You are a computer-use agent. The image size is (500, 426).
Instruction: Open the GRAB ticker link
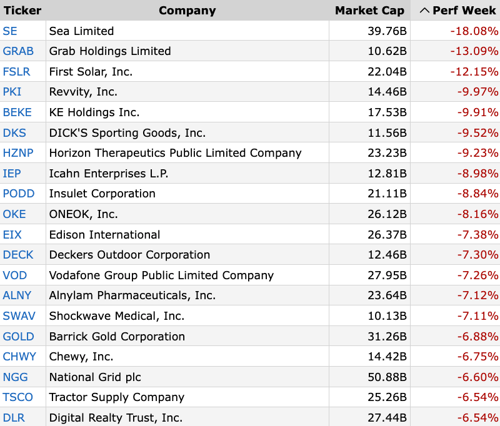pyautogui.click(x=18, y=51)
